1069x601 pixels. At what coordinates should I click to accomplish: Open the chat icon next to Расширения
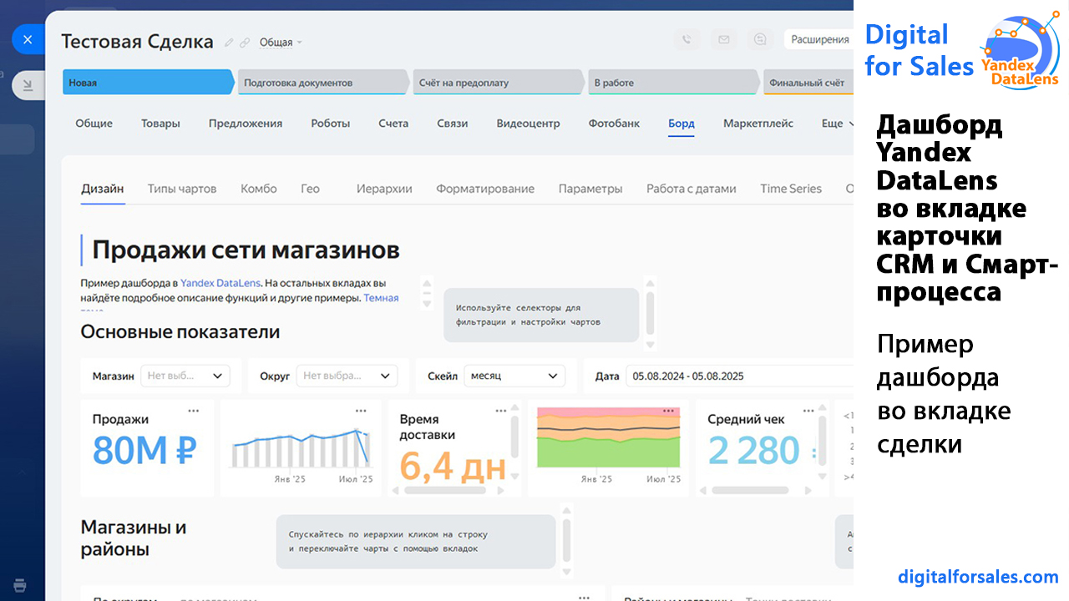(x=760, y=39)
